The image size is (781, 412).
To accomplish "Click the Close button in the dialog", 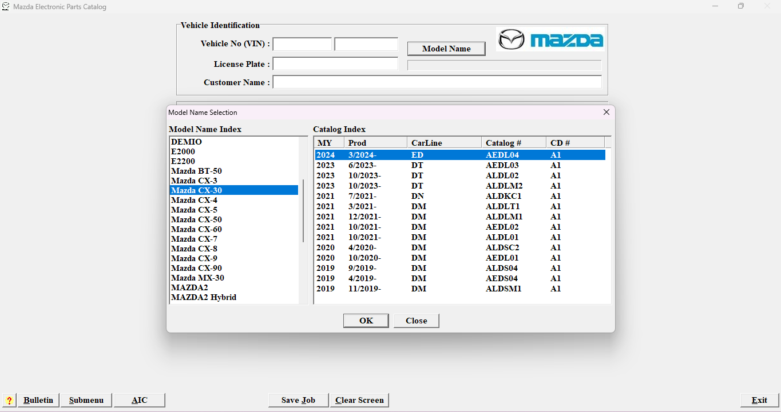I will point(417,321).
